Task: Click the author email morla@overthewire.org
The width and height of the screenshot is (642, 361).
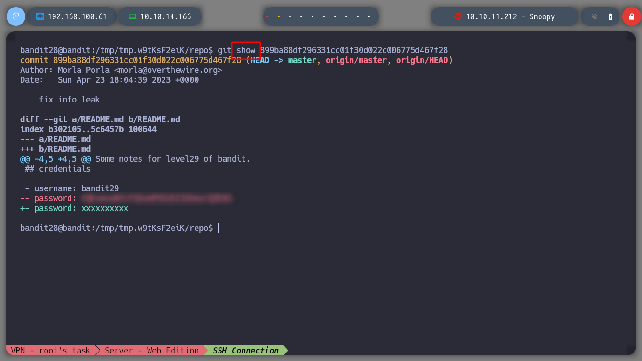Action: (168, 70)
